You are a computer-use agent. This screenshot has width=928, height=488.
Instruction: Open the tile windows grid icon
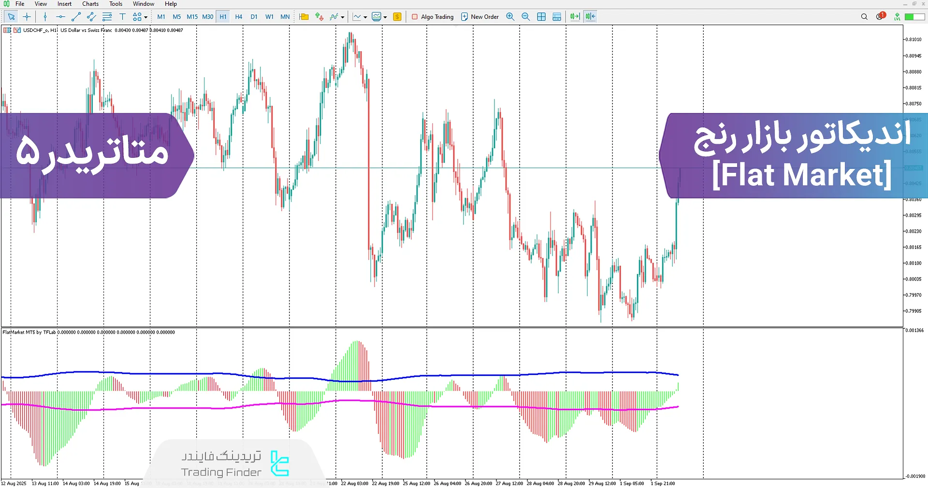pos(541,17)
